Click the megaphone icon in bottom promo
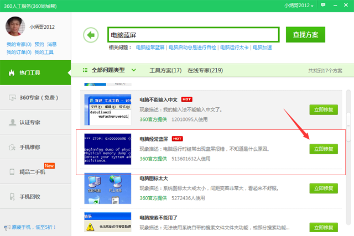Viewport: 354px width, 236px height. (6, 227)
